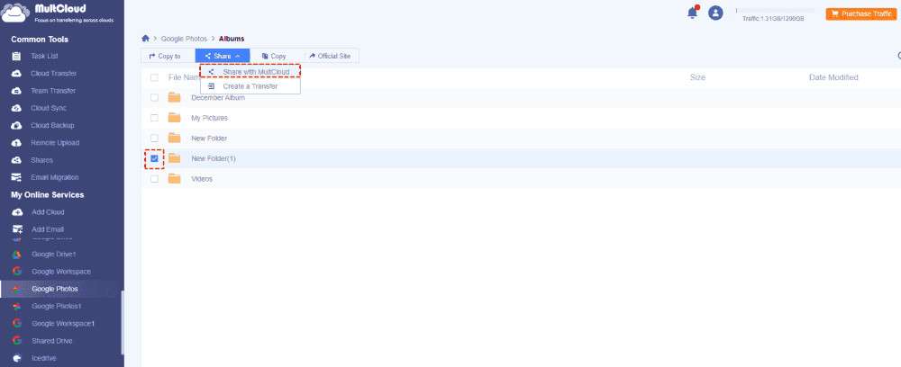Click the Google Photos1 icon
Screen dimensions: 901x367
[17, 306]
